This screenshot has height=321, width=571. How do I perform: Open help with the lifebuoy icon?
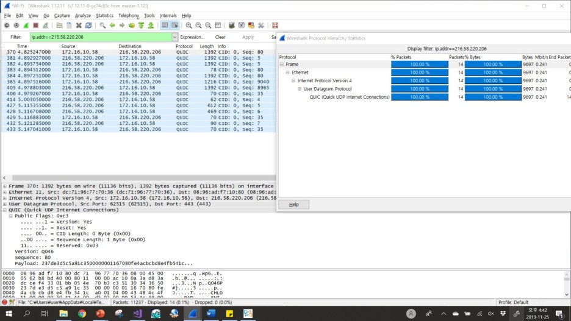(x=275, y=26)
